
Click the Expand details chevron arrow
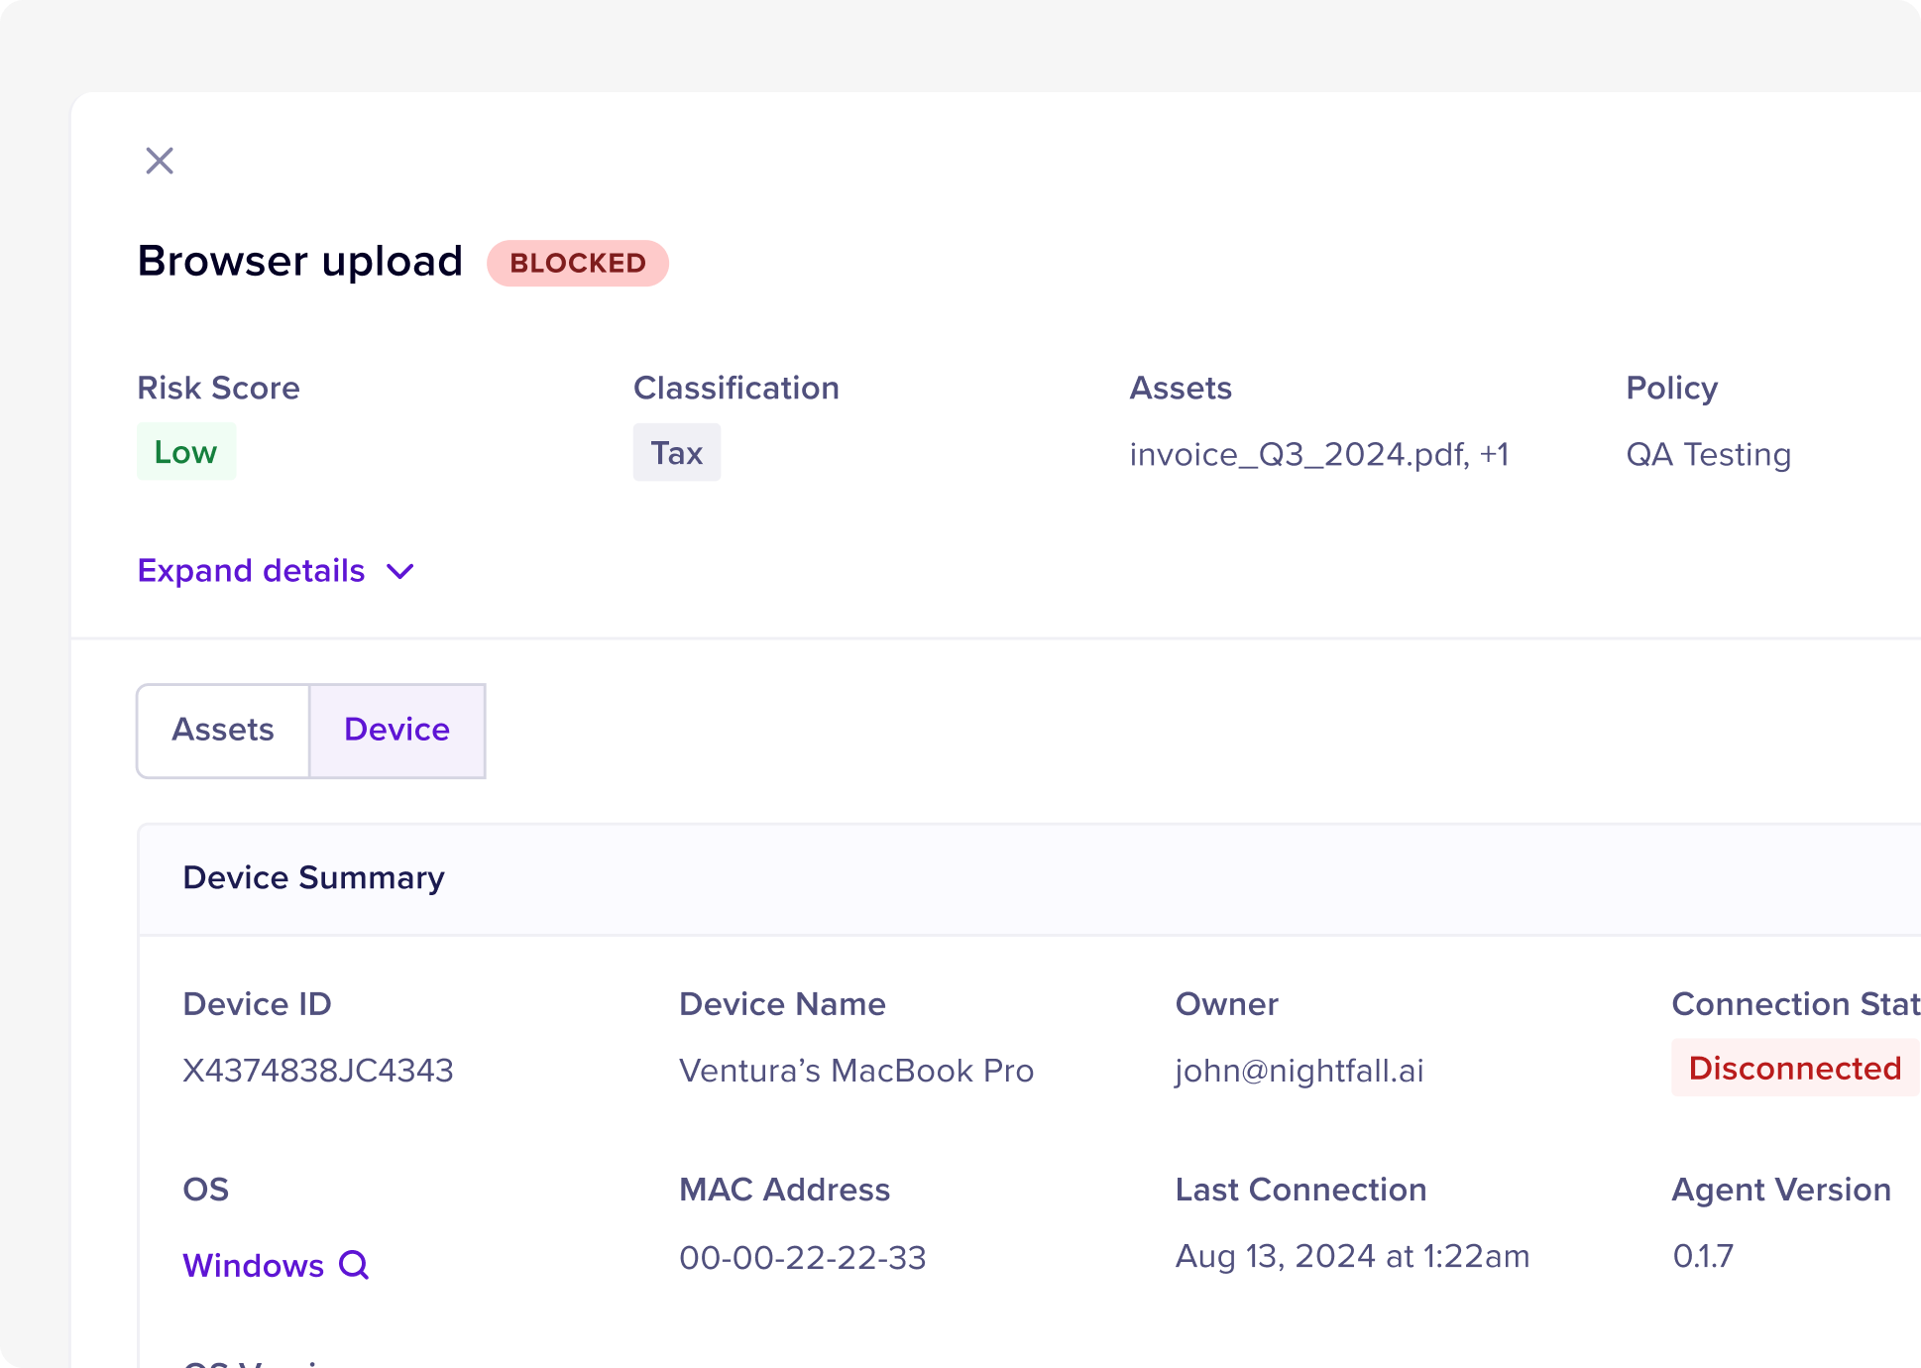click(x=400, y=572)
